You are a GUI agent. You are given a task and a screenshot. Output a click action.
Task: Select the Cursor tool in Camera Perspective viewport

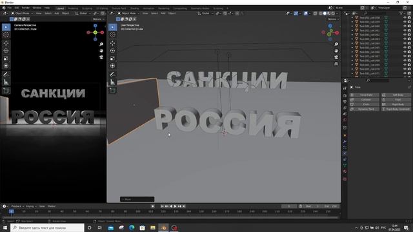(6, 34)
